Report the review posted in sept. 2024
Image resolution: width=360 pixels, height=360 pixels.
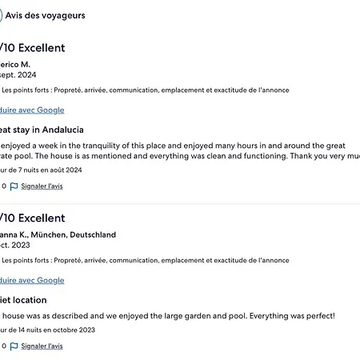[42, 186]
